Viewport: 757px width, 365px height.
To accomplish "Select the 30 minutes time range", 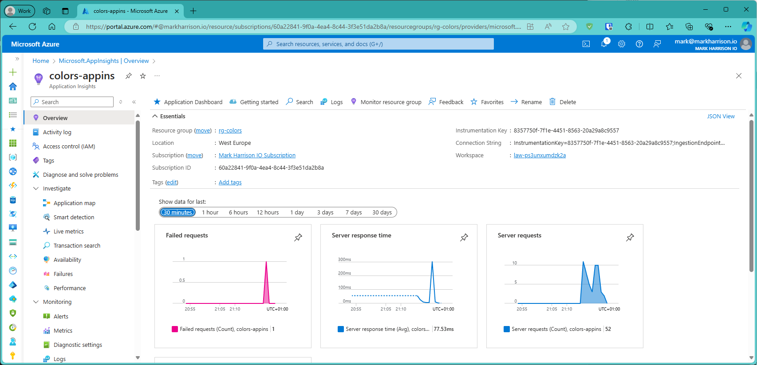I will coord(177,213).
